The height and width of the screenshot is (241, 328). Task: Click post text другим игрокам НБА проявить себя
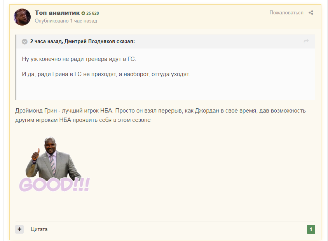coord(83,120)
